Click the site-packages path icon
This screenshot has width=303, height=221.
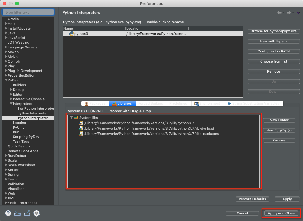click(x=81, y=134)
